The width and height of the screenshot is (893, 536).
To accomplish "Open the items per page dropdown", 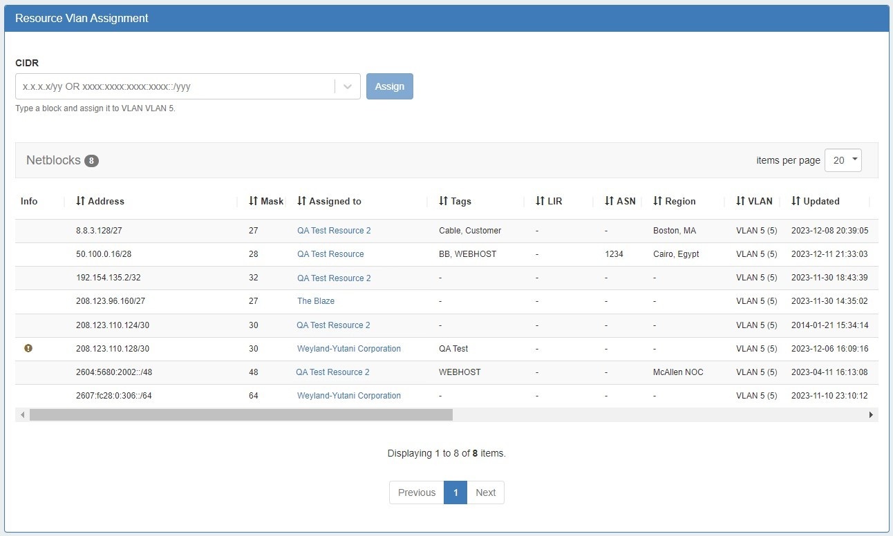I will point(843,160).
